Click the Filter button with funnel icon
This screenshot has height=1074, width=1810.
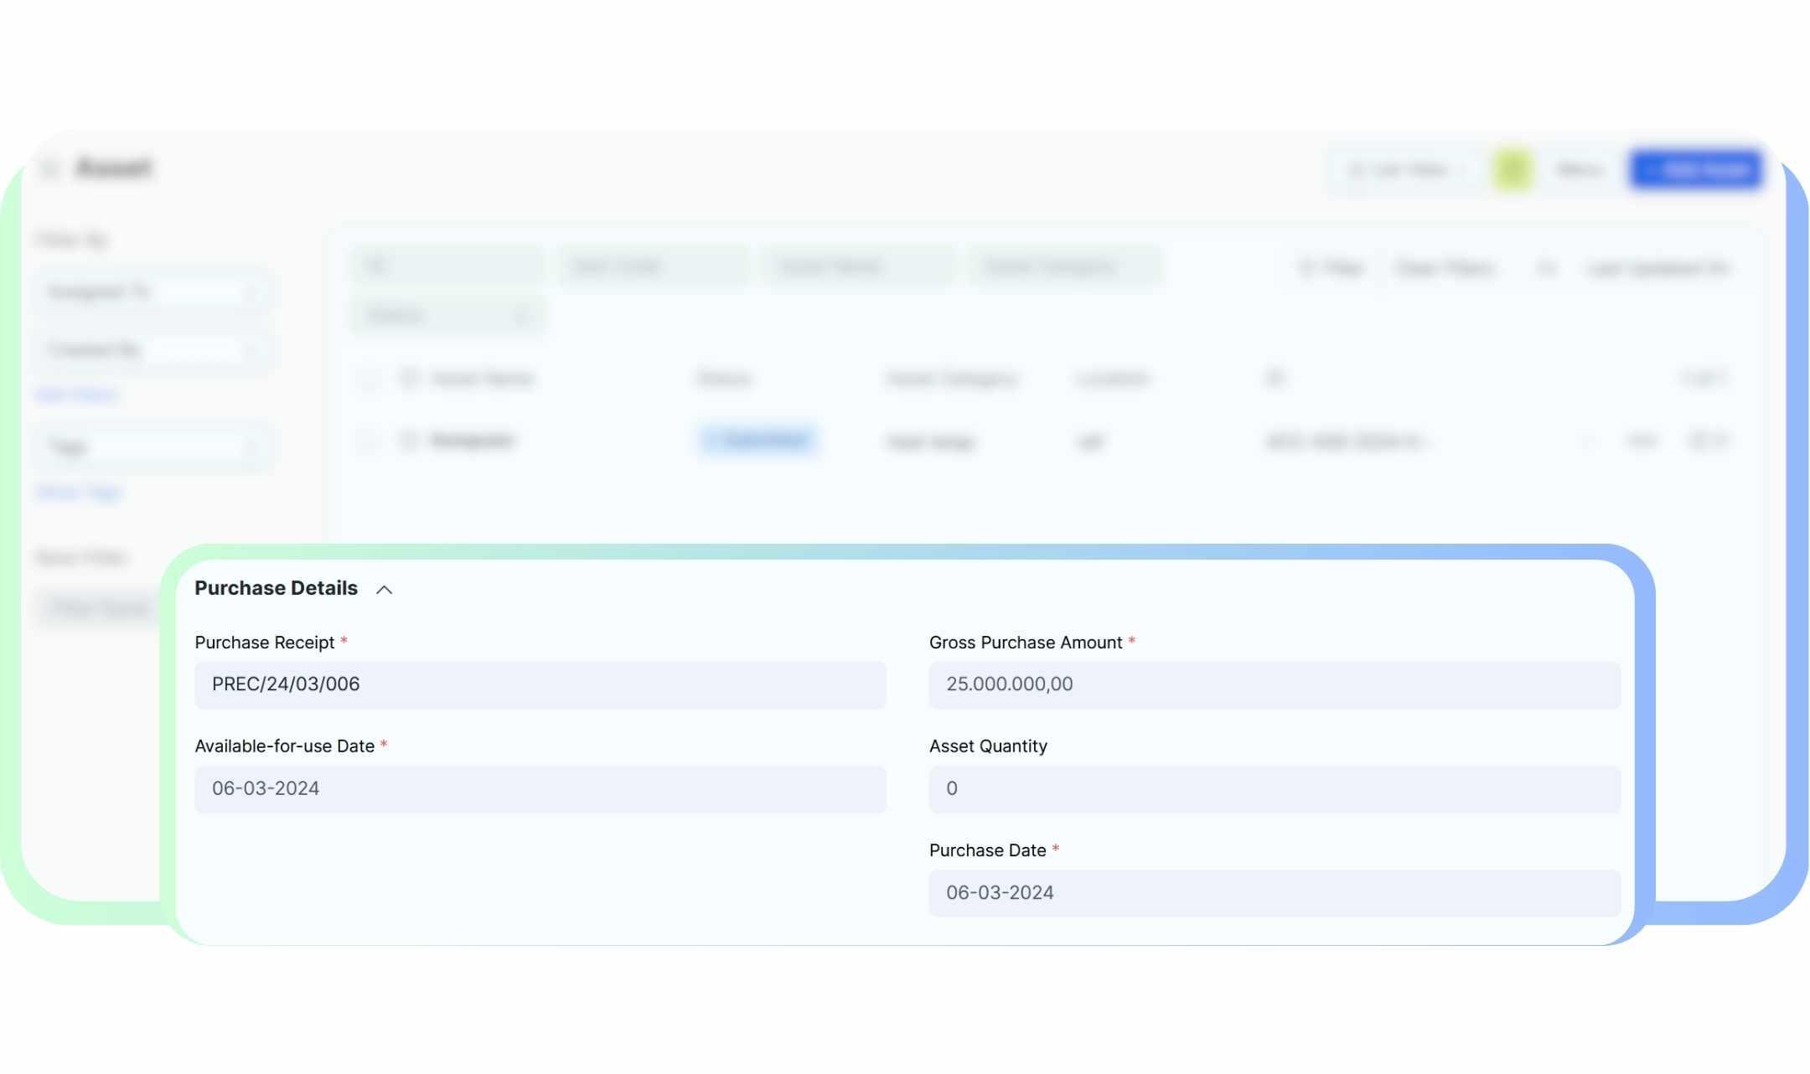(1331, 268)
